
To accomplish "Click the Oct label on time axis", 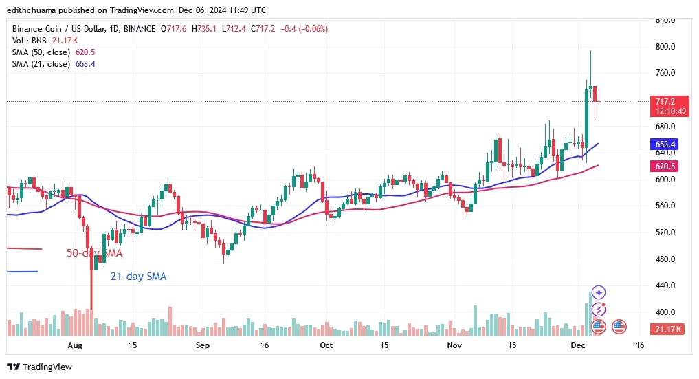I will coord(326,345).
